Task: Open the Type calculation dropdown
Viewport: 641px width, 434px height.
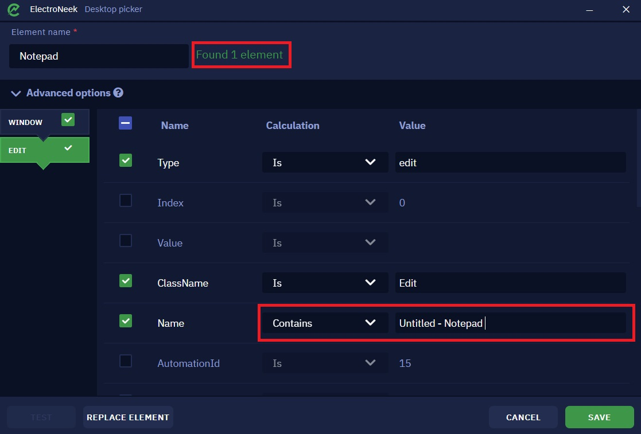Action: click(x=325, y=162)
